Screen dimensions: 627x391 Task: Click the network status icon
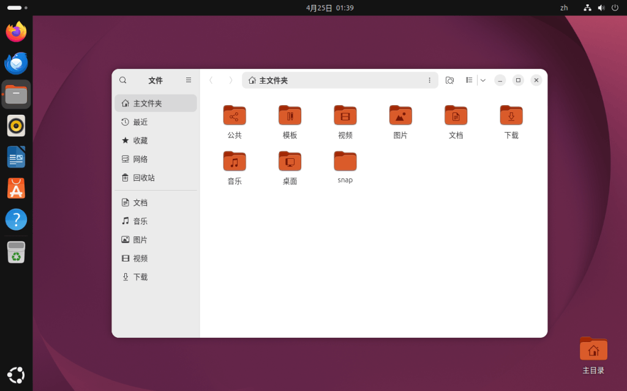tap(587, 7)
